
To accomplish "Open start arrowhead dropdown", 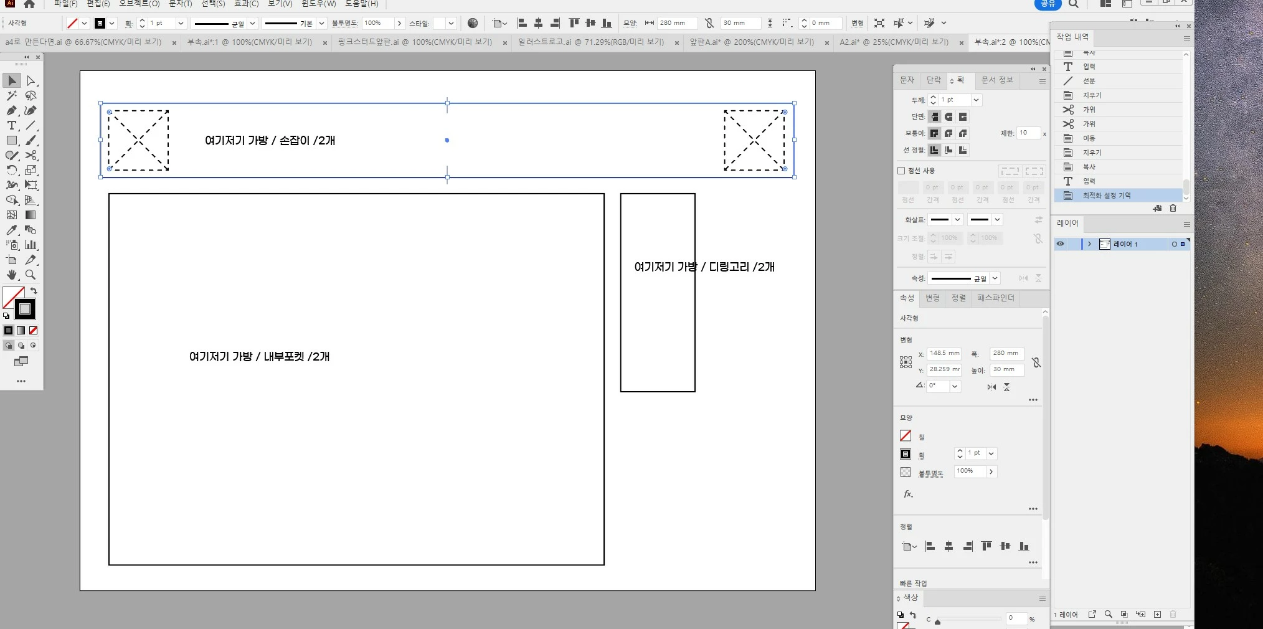I will (x=958, y=220).
